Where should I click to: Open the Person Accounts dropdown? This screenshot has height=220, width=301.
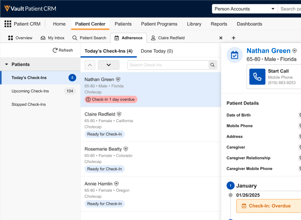point(244,9)
